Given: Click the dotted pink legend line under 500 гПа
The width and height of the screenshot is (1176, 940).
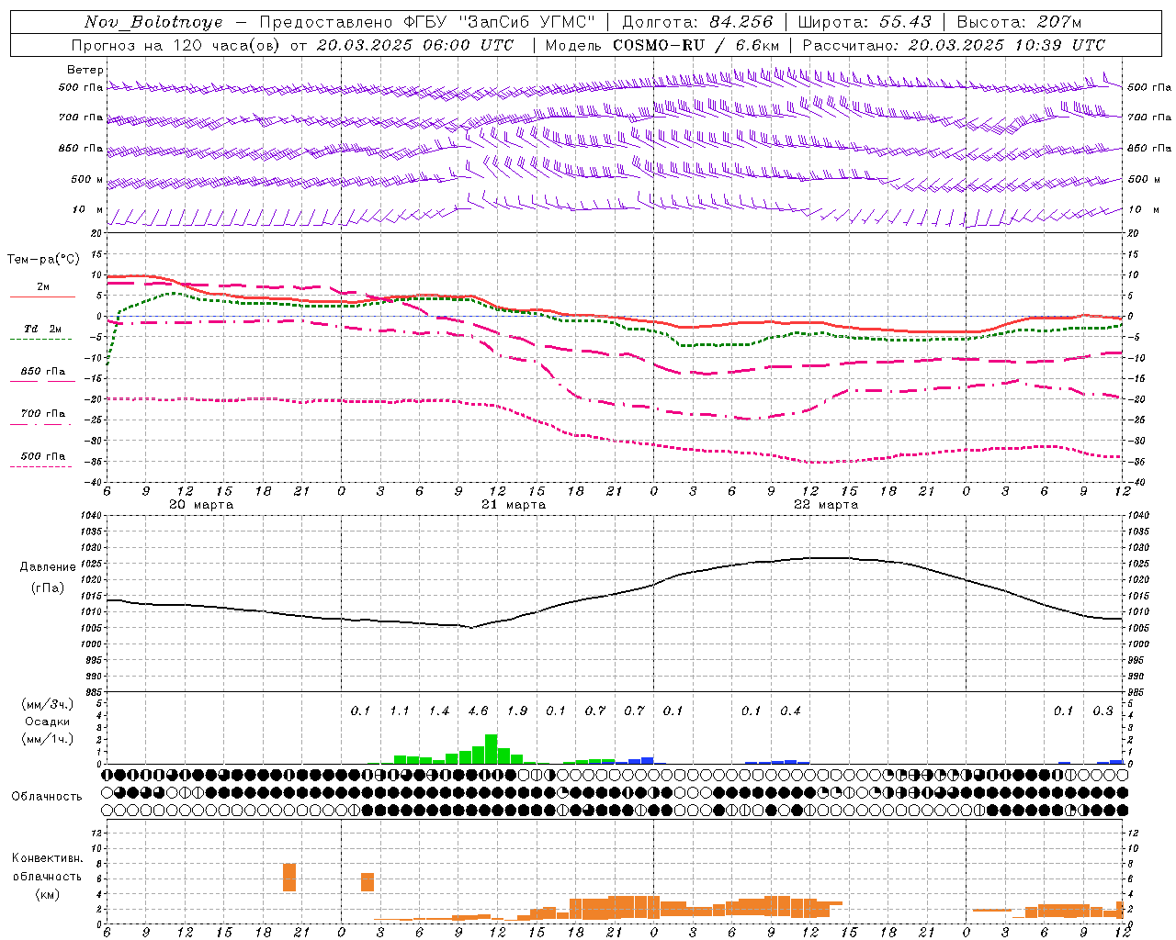Looking at the screenshot, I should tap(40, 466).
